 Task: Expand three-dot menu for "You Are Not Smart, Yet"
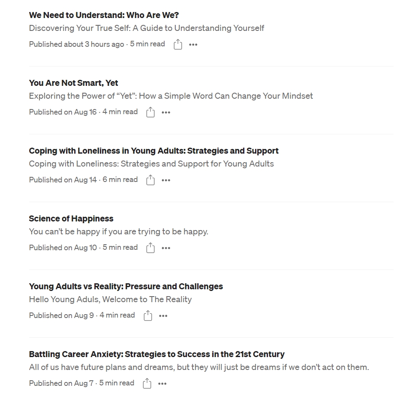tap(166, 112)
